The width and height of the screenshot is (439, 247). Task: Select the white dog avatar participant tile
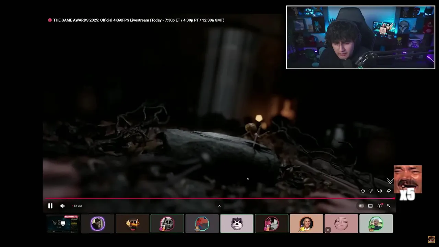(237, 224)
